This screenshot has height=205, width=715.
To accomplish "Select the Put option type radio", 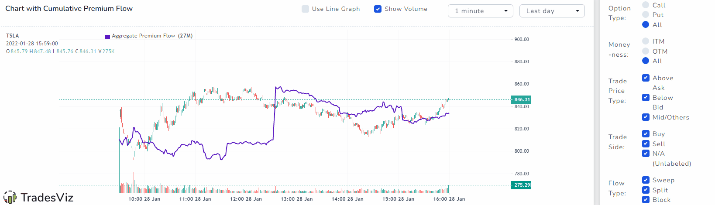I will (646, 14).
